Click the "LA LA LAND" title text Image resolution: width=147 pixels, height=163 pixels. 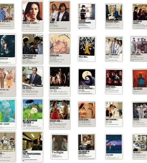(x=109, y=155)
